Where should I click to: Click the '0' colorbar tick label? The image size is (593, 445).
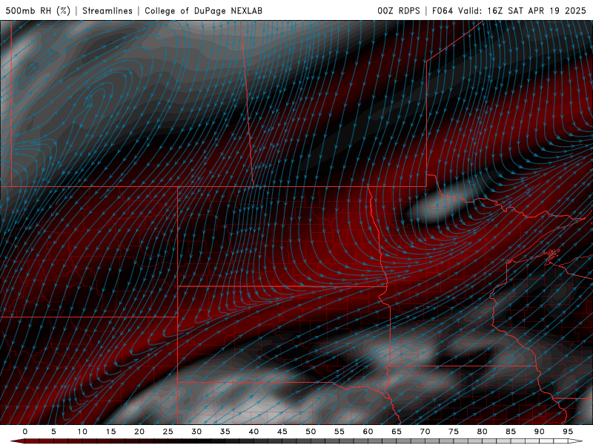(x=25, y=432)
